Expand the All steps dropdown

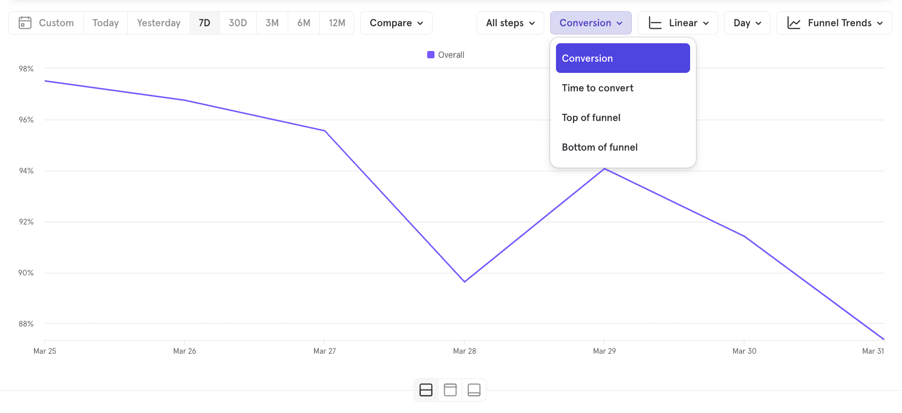coord(510,23)
